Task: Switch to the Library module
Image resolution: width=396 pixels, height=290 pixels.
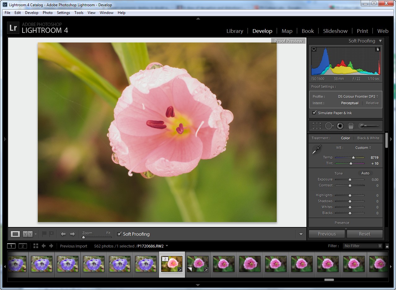Action: pyautogui.click(x=235, y=31)
